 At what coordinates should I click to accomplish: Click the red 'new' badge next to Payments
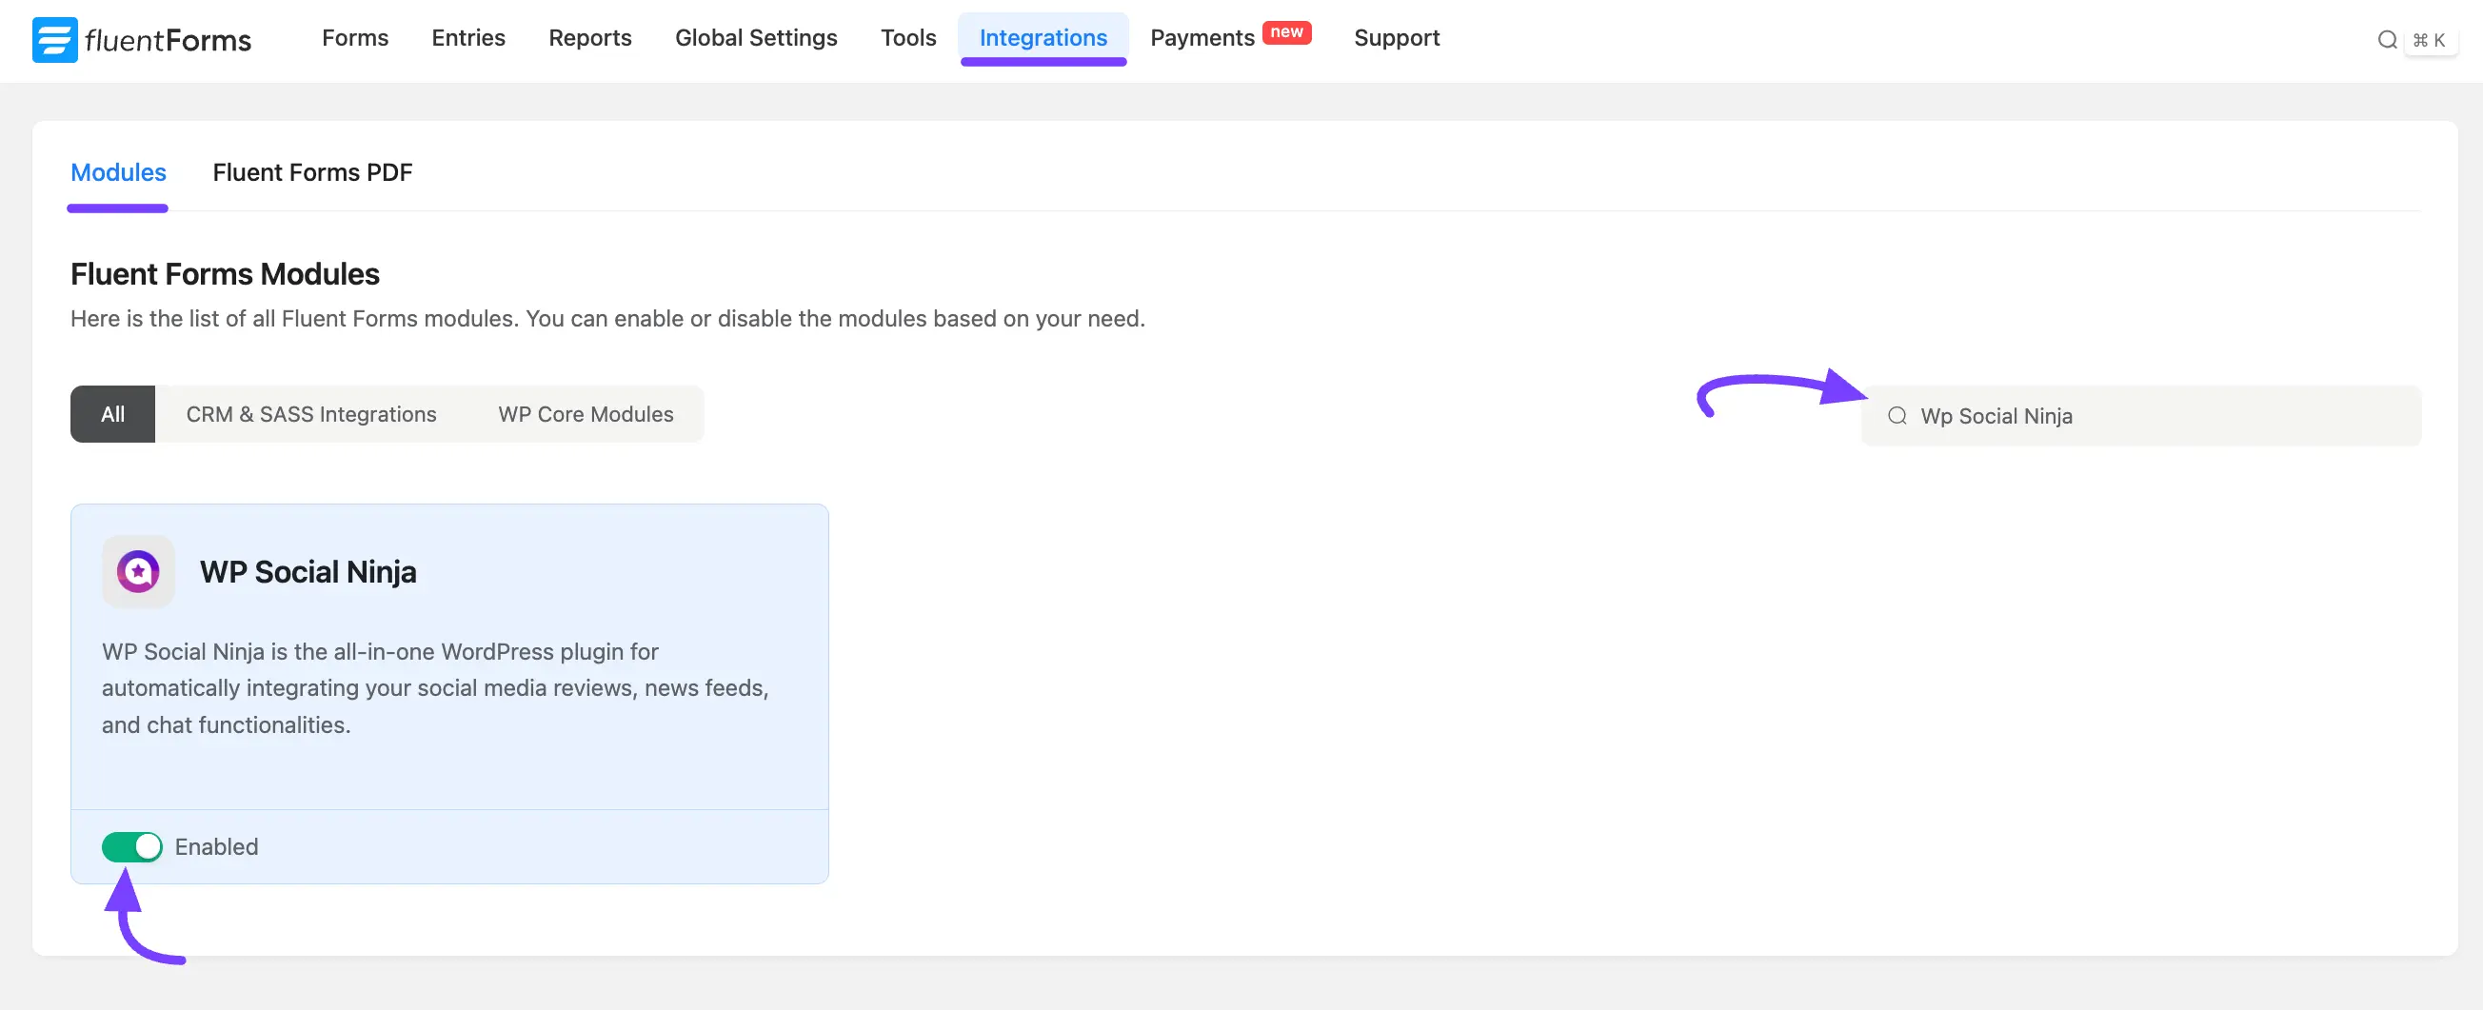(x=1287, y=31)
